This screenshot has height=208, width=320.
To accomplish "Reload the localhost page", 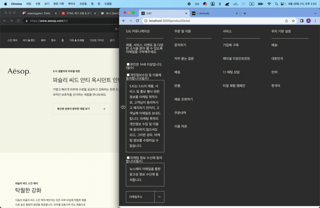I will click(x=137, y=21).
